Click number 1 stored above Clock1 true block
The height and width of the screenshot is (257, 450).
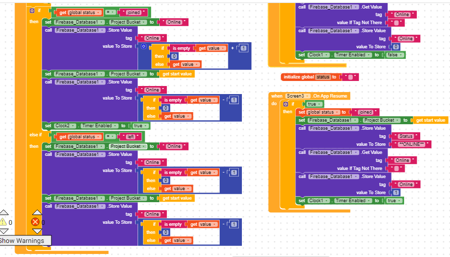click(x=396, y=193)
